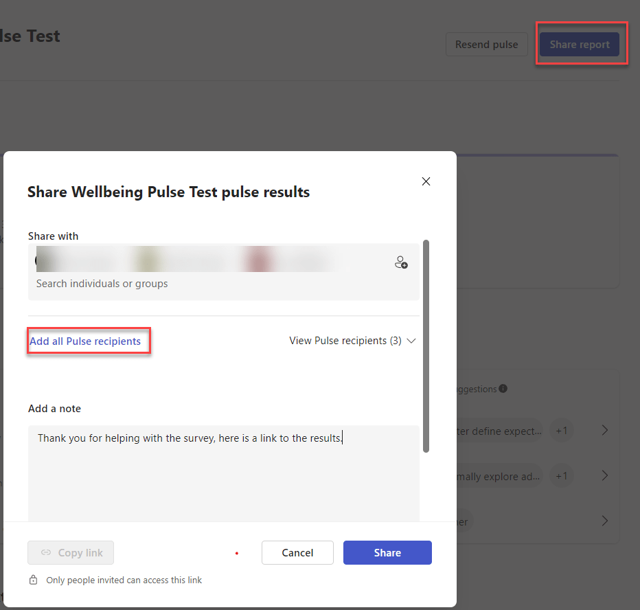Close the share pulse results dialog
Viewport: 640px width, 610px height.
426,181
